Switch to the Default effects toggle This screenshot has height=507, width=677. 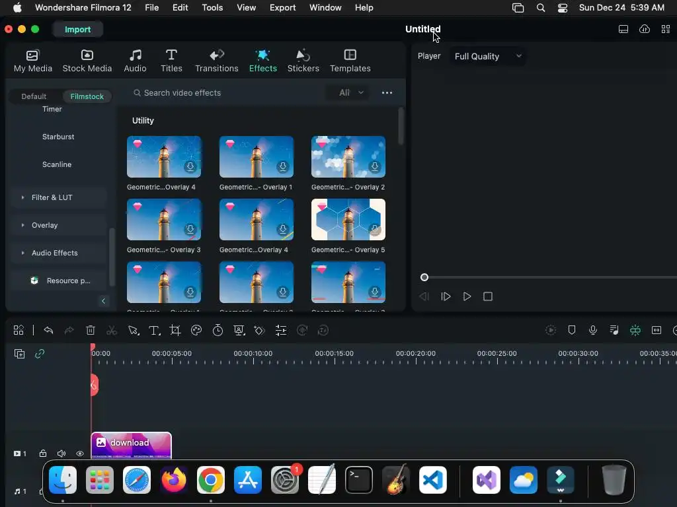[34, 96]
